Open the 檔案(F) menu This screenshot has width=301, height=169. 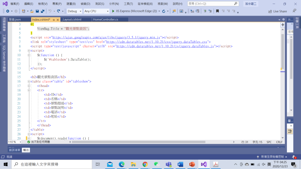(x=15, y=4)
